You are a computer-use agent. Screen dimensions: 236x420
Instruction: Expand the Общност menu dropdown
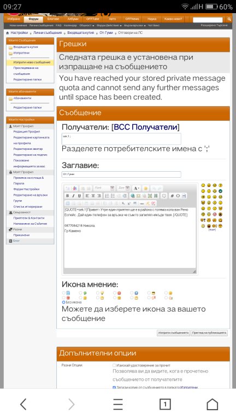tap(87, 26)
